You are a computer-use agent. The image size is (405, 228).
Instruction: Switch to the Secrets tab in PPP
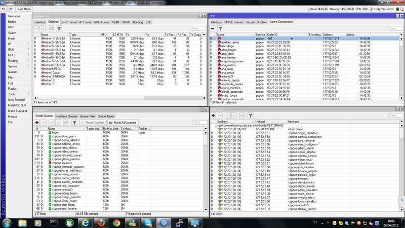(x=251, y=22)
